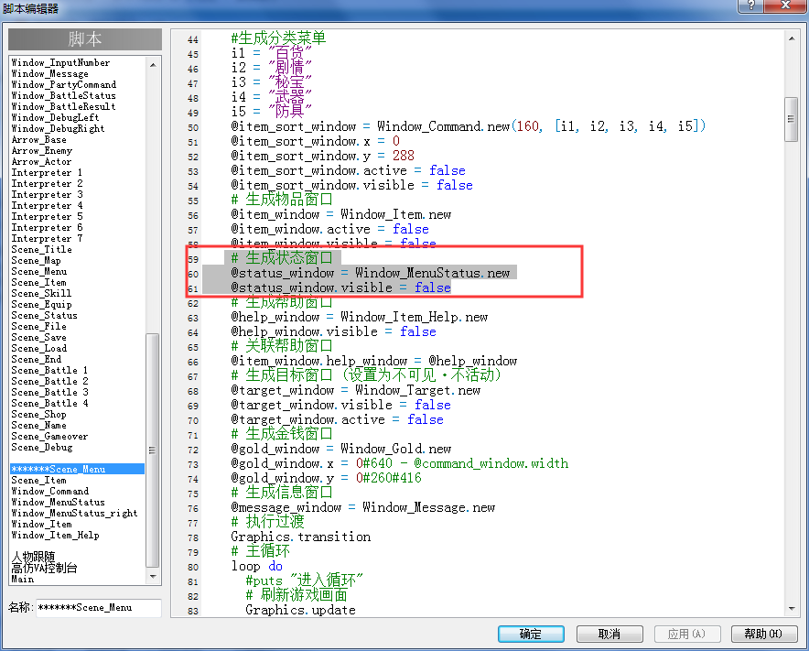Select Scene_Gameover script
The width and height of the screenshot is (809, 651).
(49, 436)
